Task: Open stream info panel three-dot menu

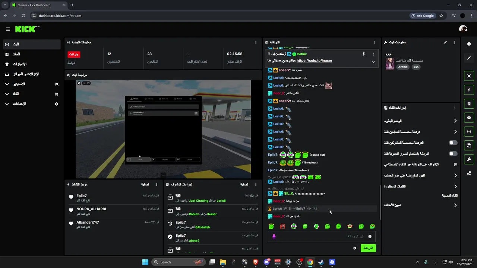Action: (454, 42)
